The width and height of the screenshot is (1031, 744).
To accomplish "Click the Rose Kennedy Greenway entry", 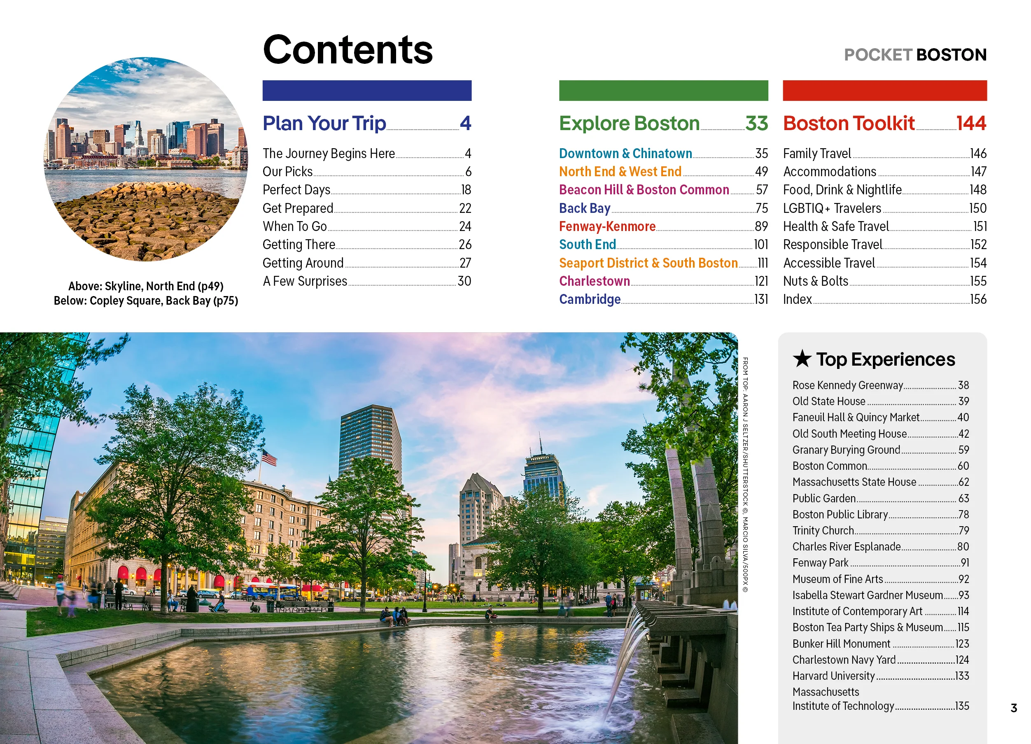I will click(x=847, y=385).
